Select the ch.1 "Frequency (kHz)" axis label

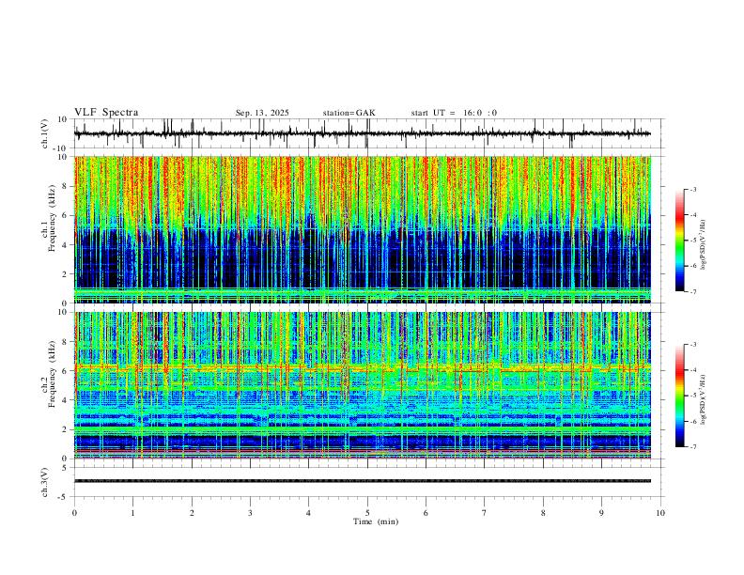tap(53, 219)
